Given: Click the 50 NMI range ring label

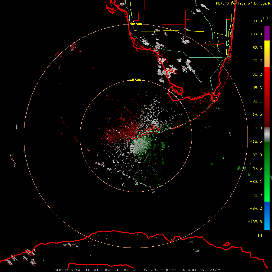Looking at the screenshot, I should coord(136,80).
